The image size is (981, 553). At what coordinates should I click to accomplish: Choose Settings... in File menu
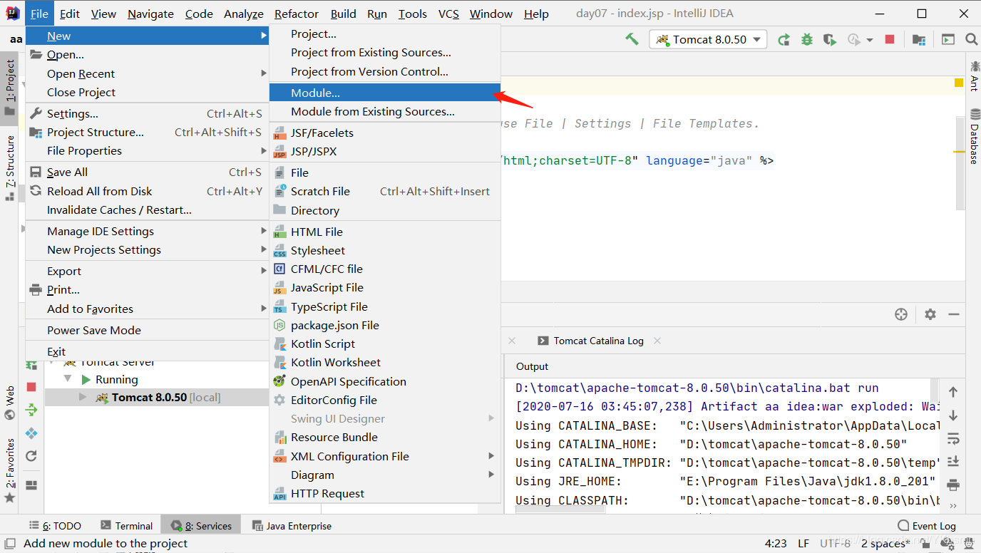pyautogui.click(x=147, y=113)
